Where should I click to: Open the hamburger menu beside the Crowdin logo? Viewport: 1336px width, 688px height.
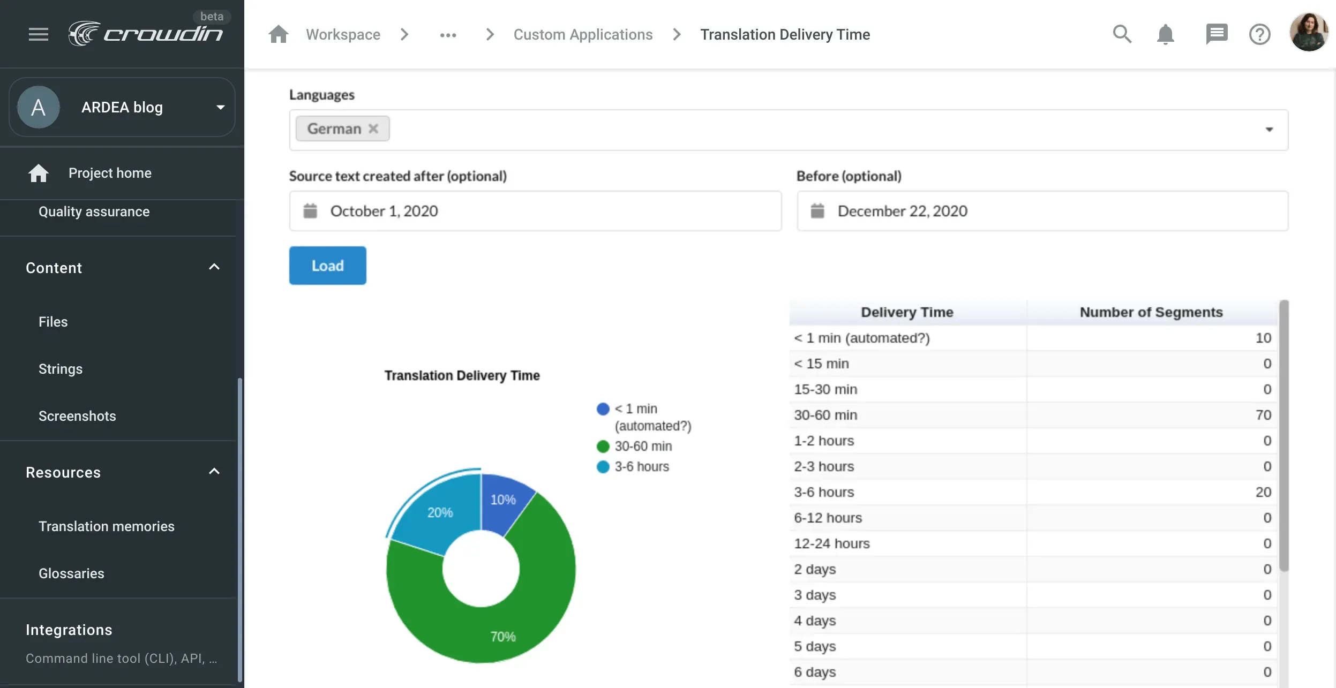38,34
